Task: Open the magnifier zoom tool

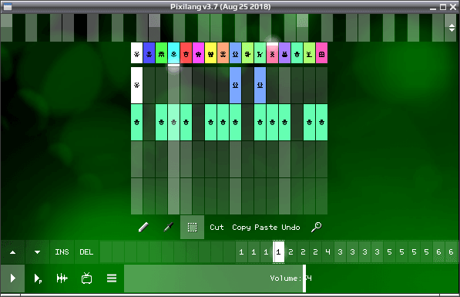Action: pos(316,227)
